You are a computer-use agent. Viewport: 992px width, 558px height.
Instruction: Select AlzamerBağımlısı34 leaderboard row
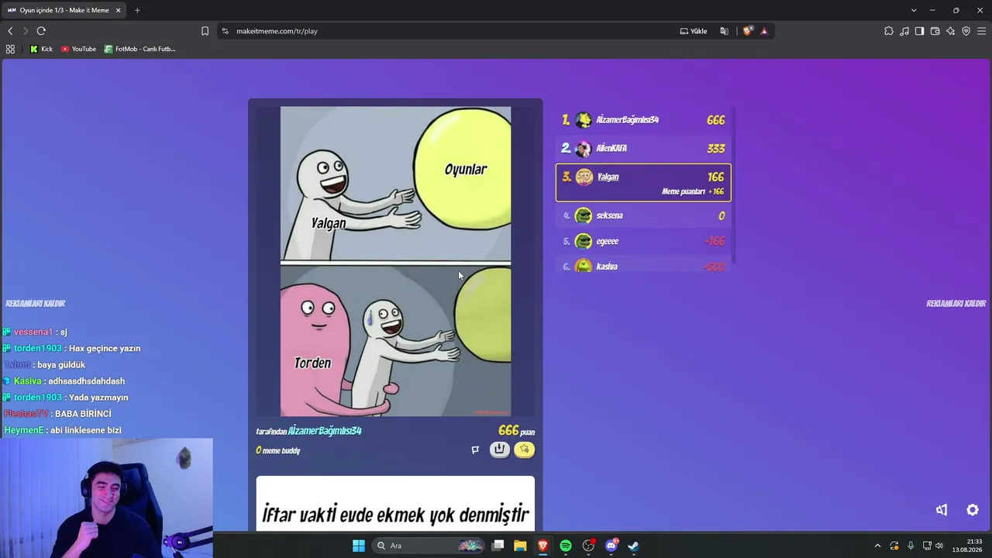(x=643, y=120)
